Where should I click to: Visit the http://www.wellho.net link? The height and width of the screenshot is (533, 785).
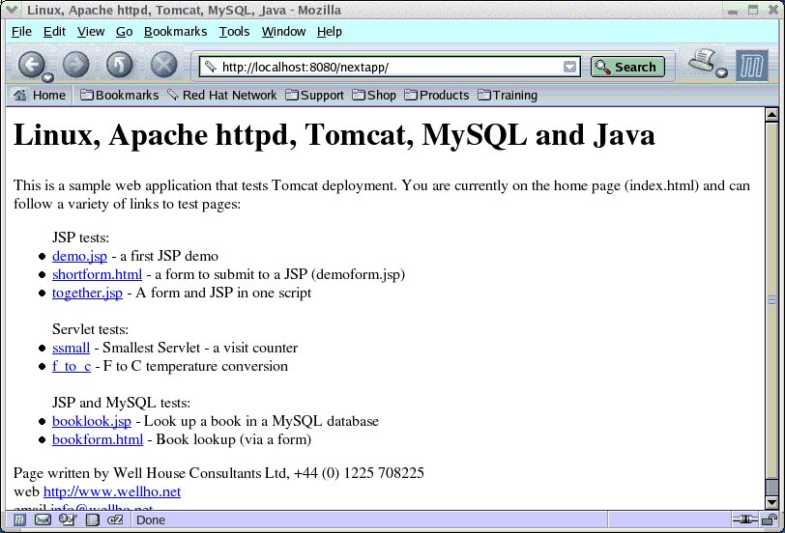(x=112, y=492)
